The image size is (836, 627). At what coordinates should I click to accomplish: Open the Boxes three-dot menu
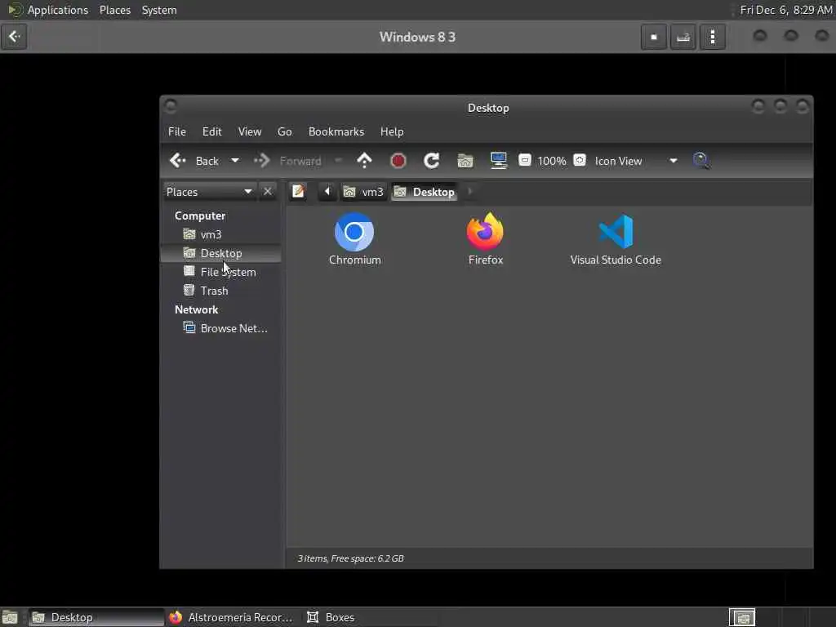tap(712, 37)
